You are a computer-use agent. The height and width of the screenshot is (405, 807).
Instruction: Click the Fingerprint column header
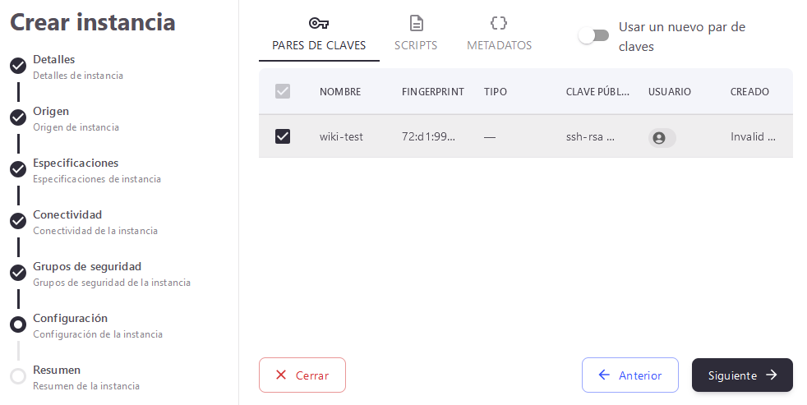[432, 92]
